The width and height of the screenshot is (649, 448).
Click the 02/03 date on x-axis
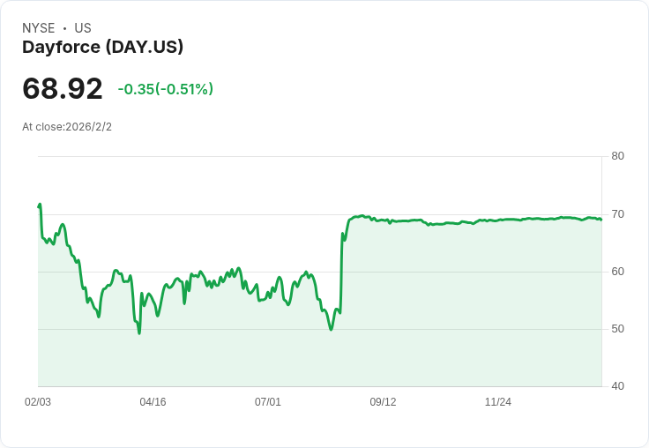(x=38, y=402)
